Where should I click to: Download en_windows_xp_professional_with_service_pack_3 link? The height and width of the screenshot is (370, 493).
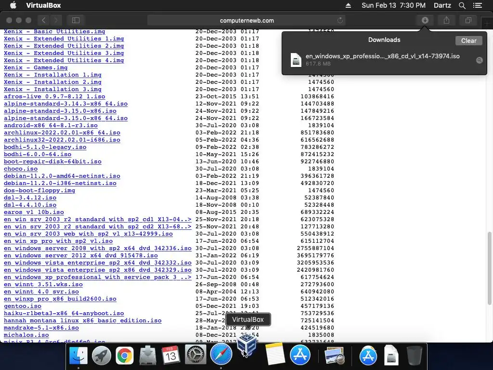click(x=97, y=277)
